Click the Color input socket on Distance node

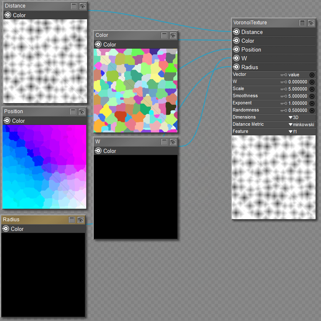click(x=8, y=15)
